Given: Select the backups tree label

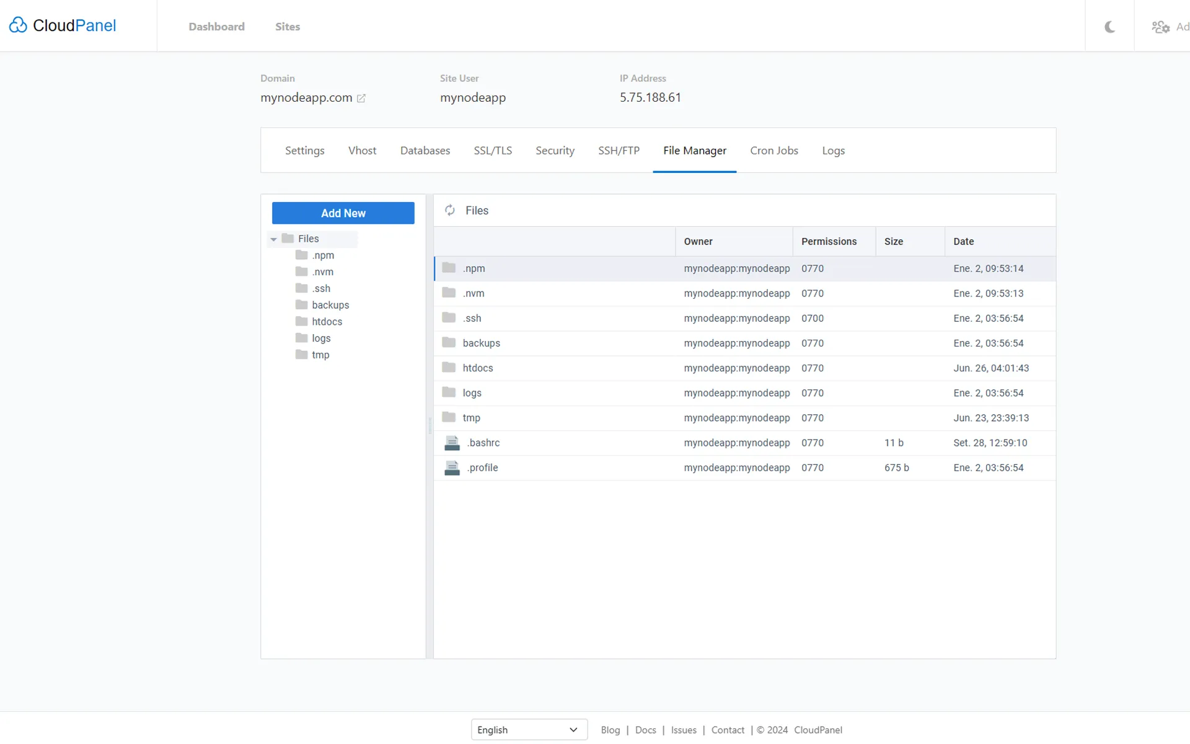Looking at the screenshot, I should 330,304.
